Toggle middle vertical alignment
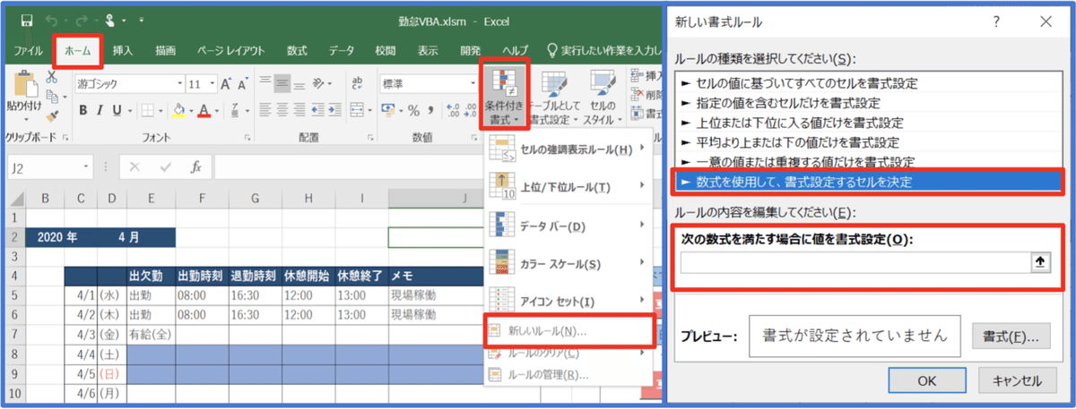 [x=283, y=83]
